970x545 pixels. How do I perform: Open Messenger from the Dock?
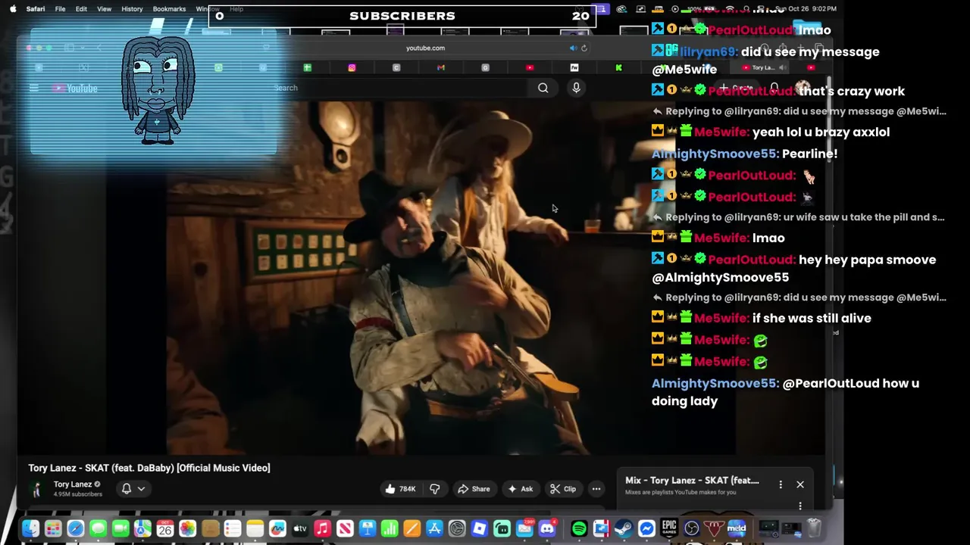point(646,528)
